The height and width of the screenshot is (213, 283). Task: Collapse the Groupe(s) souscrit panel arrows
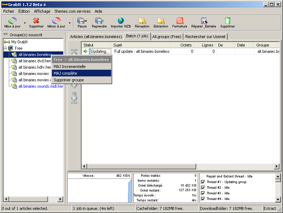(x=6, y=34)
